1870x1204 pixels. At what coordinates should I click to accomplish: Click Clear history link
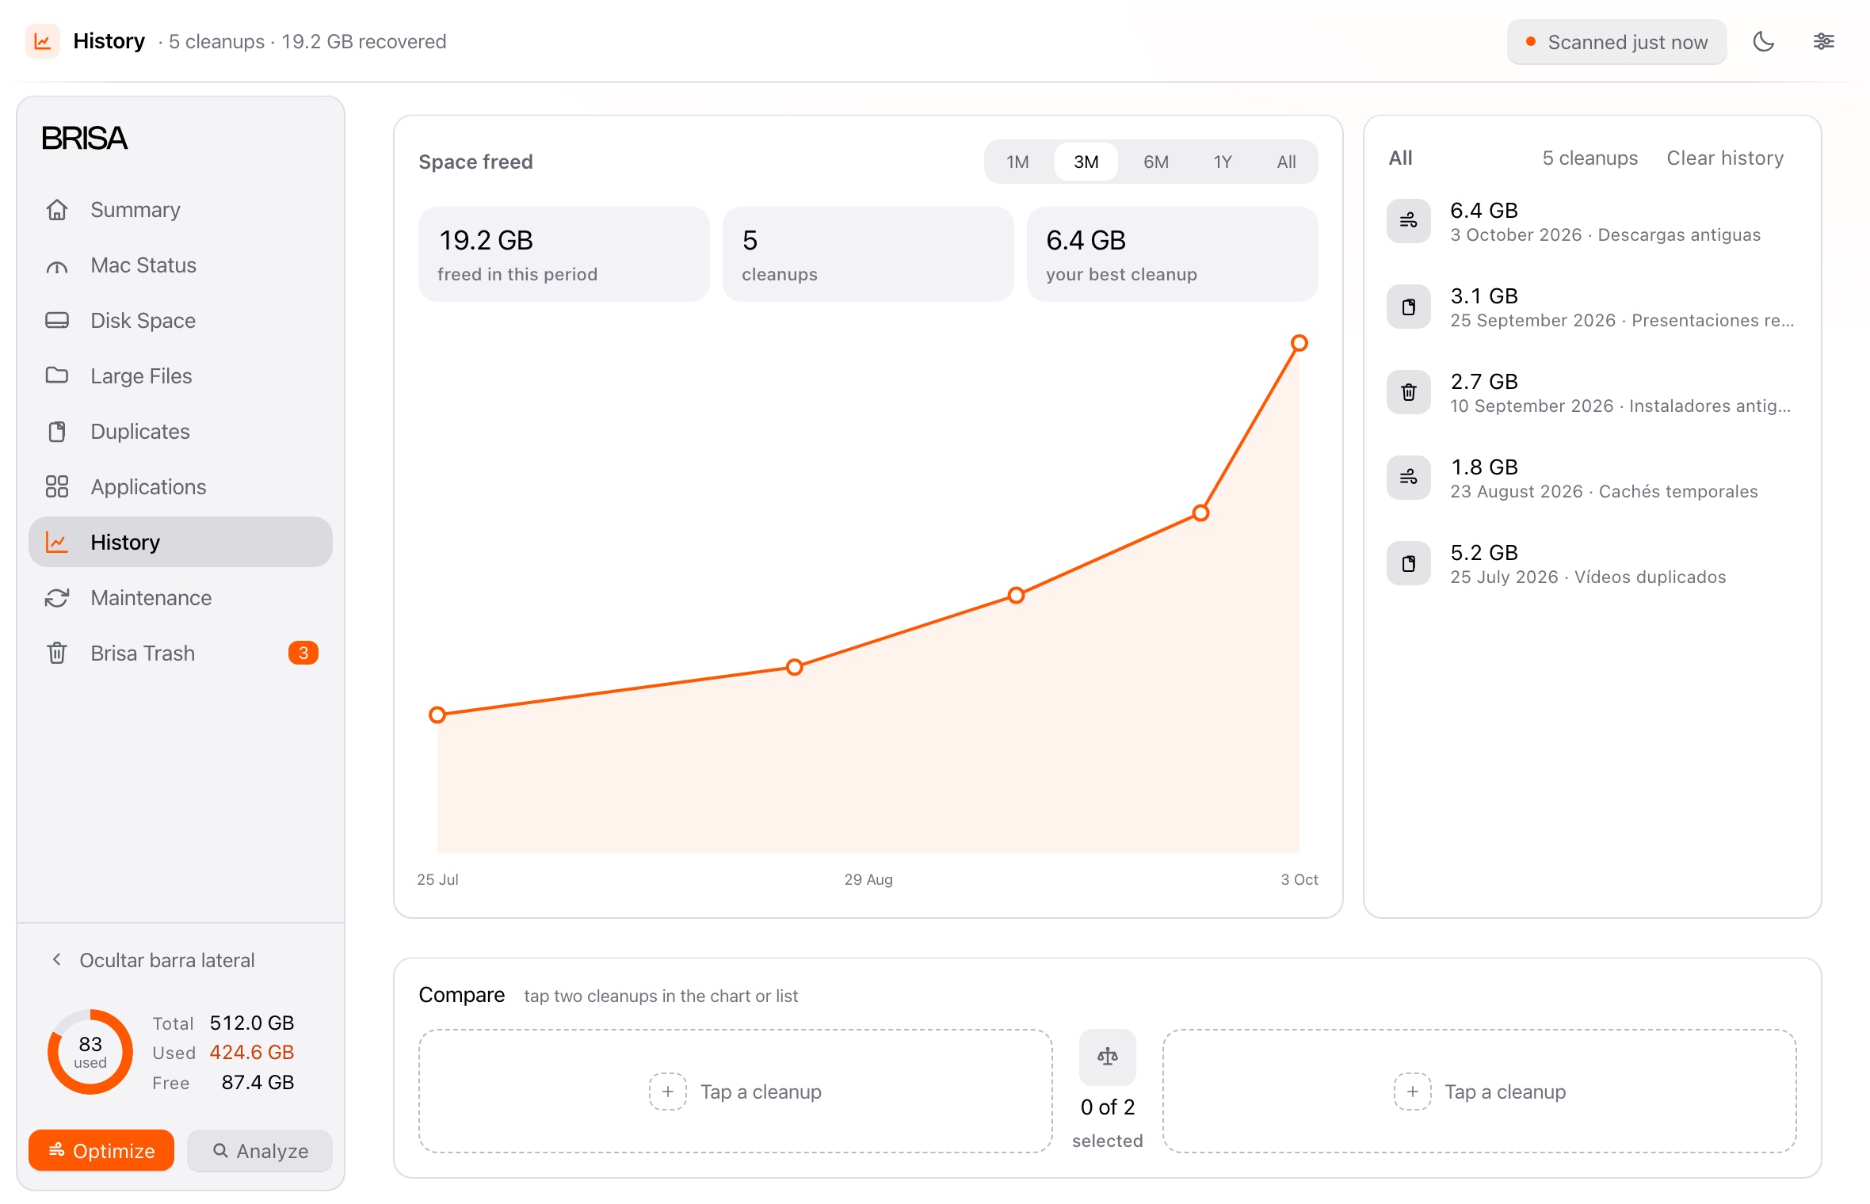[x=1725, y=158]
